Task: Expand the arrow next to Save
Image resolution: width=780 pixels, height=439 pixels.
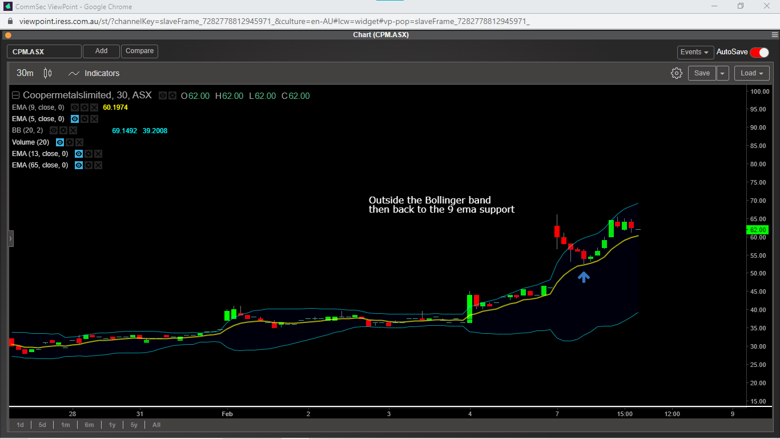Action: [x=723, y=73]
